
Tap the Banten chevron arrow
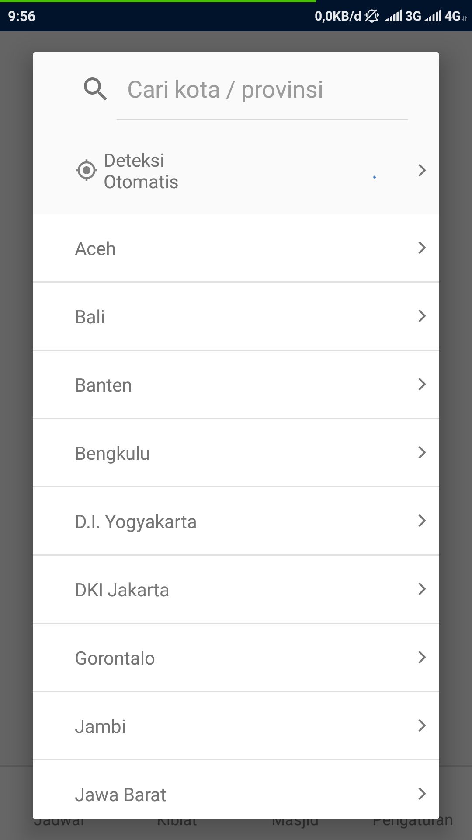422,385
